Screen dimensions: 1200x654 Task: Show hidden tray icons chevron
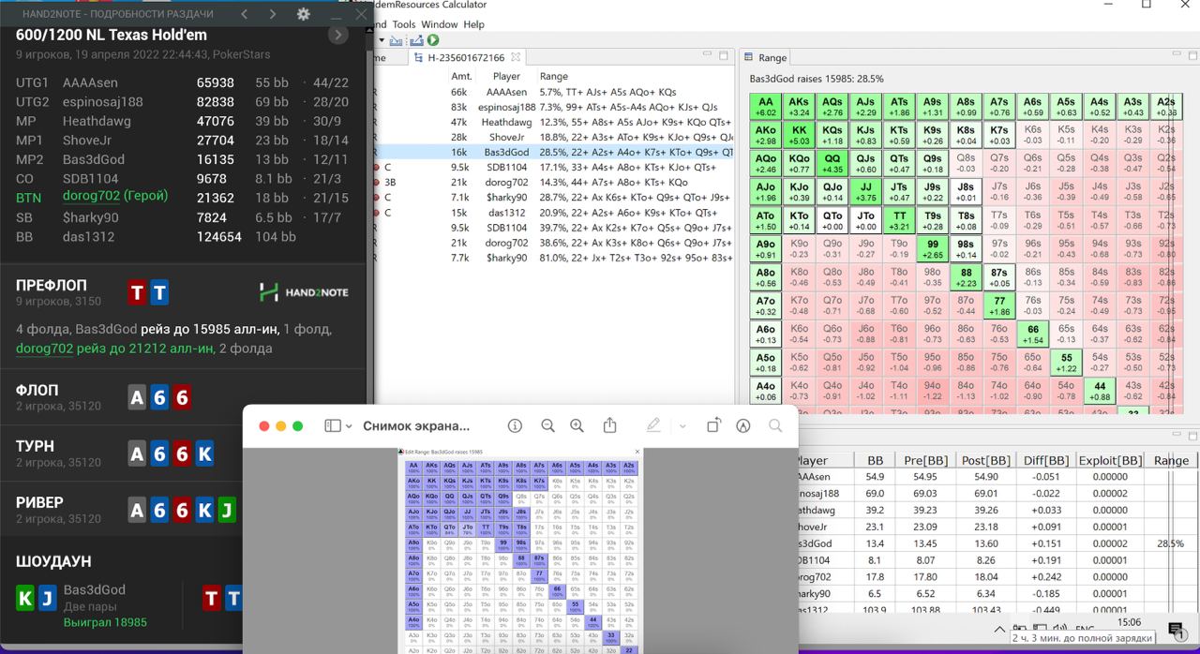[999, 630]
